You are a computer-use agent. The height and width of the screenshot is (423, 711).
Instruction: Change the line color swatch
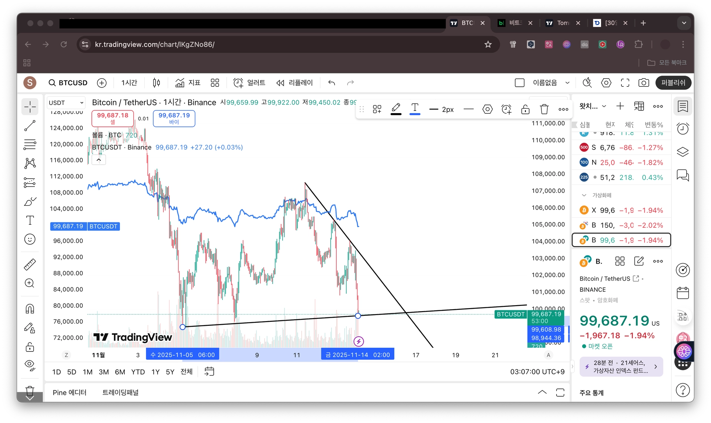pyautogui.click(x=395, y=109)
